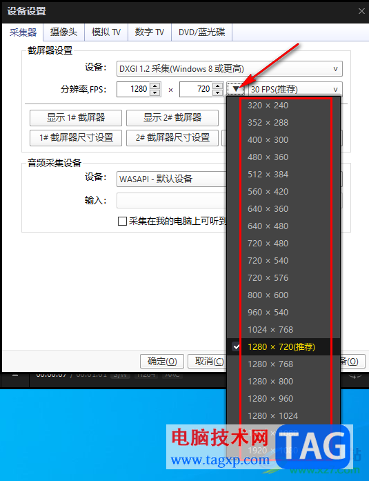369x481 pixels.
Task: Select 640 × 360 resolution
Action: (283, 209)
